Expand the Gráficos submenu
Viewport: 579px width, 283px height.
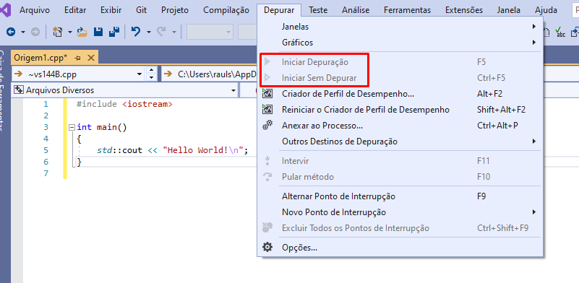point(400,43)
